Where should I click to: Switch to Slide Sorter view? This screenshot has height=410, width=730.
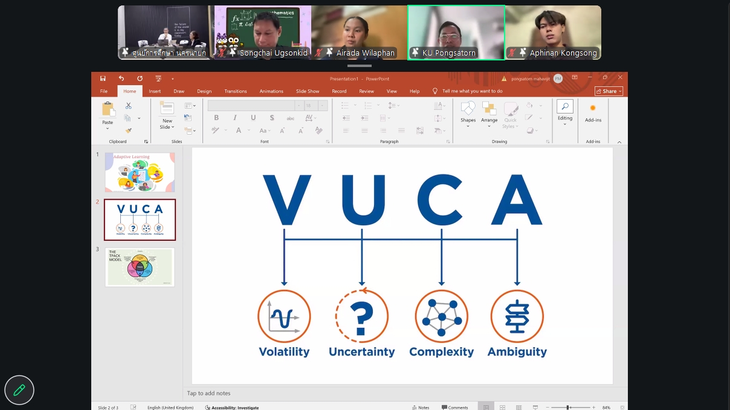point(502,408)
